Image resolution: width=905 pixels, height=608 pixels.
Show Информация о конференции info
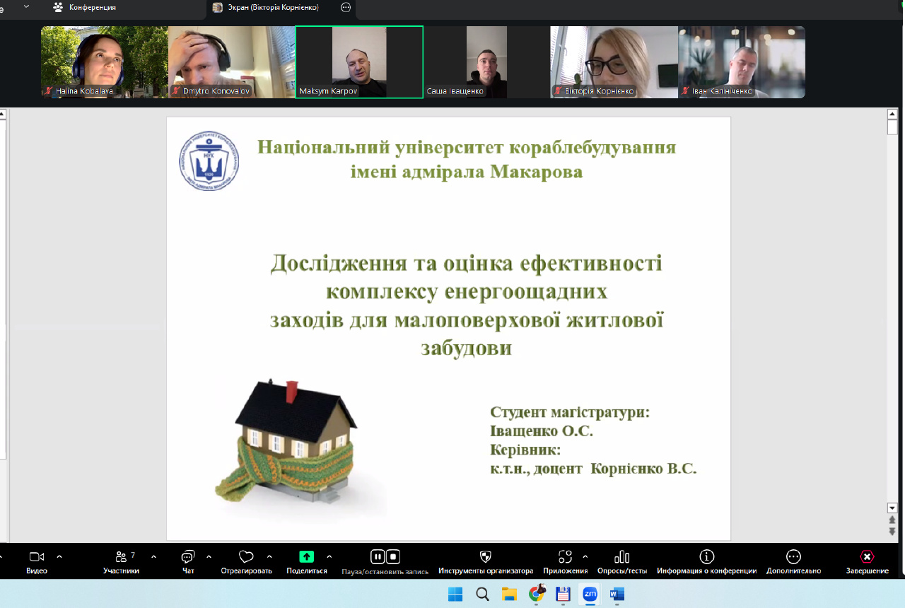click(706, 558)
